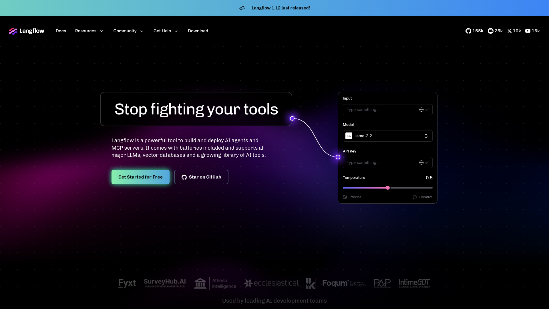The height and width of the screenshot is (309, 549).
Task: Open the Langflow logo home link
Action: pos(27,31)
